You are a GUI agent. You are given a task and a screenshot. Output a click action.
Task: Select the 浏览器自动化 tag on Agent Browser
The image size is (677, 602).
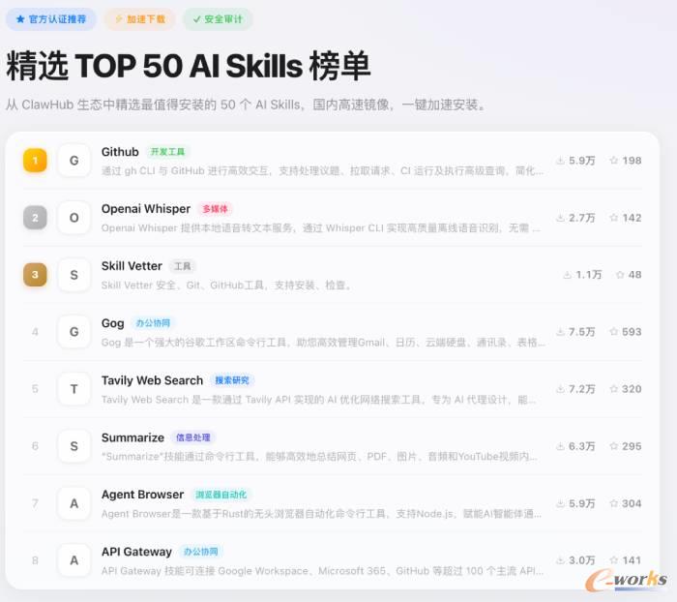(x=221, y=495)
